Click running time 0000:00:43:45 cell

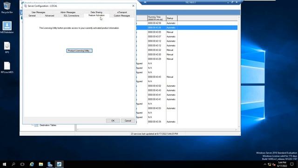coord(154,77)
